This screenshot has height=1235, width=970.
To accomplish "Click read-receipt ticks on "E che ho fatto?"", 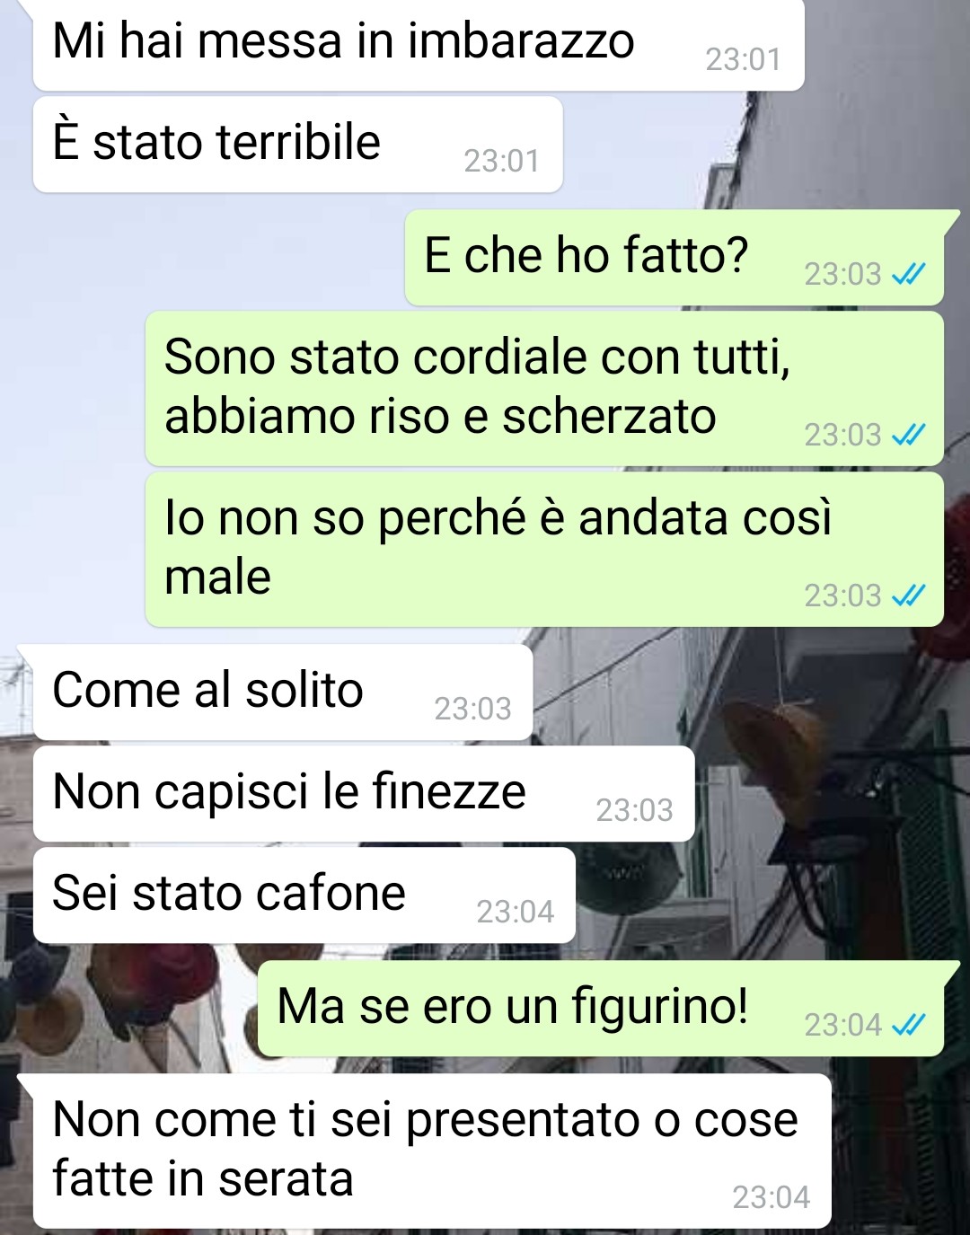I will (x=908, y=274).
